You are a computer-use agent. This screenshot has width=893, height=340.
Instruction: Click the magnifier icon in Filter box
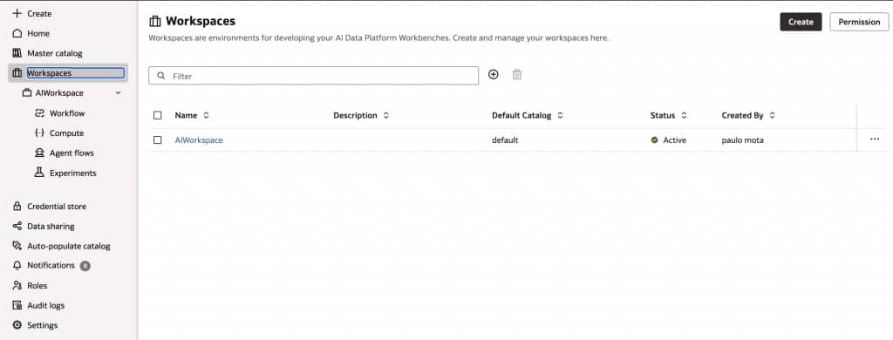tap(161, 76)
